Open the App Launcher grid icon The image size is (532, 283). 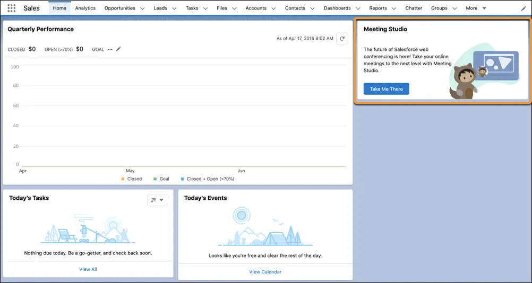pos(12,8)
